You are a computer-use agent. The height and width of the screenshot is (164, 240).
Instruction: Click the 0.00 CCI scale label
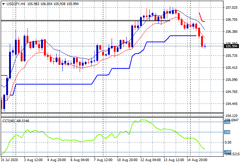click(x=228, y=142)
